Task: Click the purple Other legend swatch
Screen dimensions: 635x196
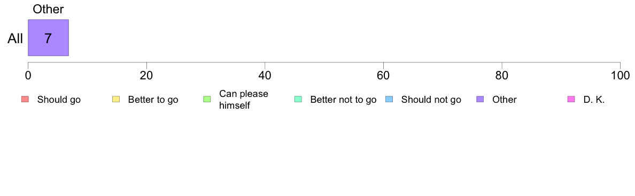Action: [x=481, y=100]
